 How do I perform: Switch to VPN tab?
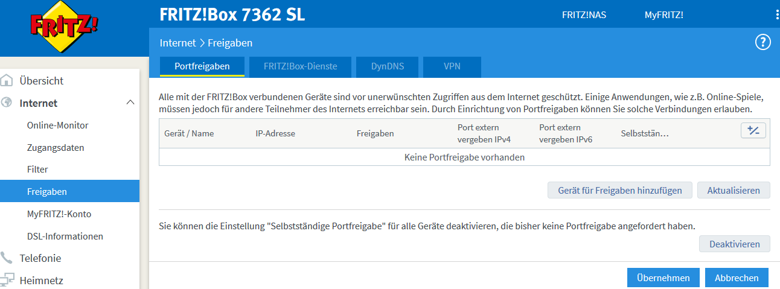pos(452,66)
